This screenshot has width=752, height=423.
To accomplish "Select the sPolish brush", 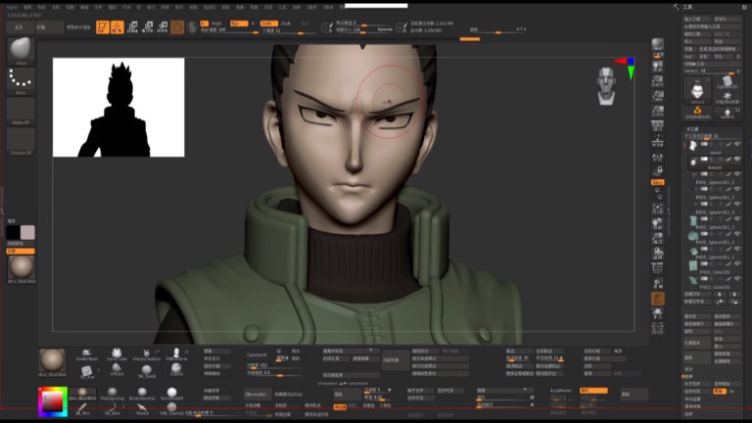I will (x=117, y=370).
